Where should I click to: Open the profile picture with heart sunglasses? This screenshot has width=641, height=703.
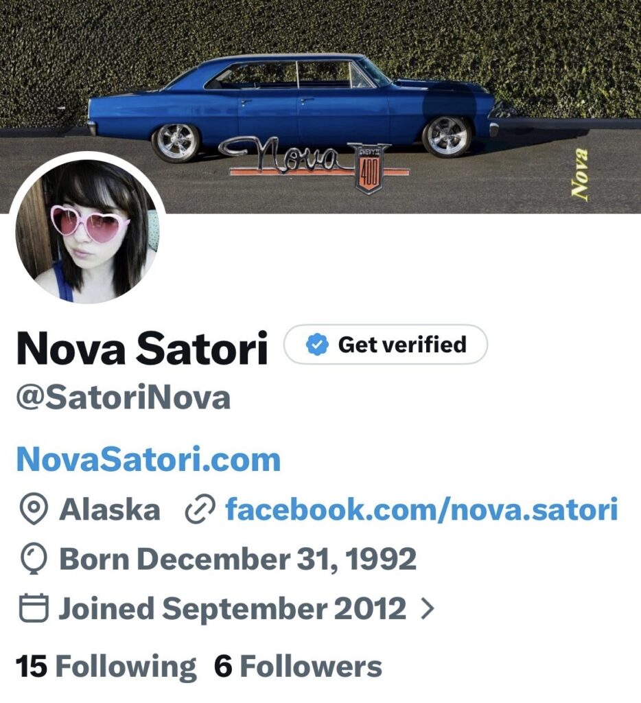click(87, 229)
